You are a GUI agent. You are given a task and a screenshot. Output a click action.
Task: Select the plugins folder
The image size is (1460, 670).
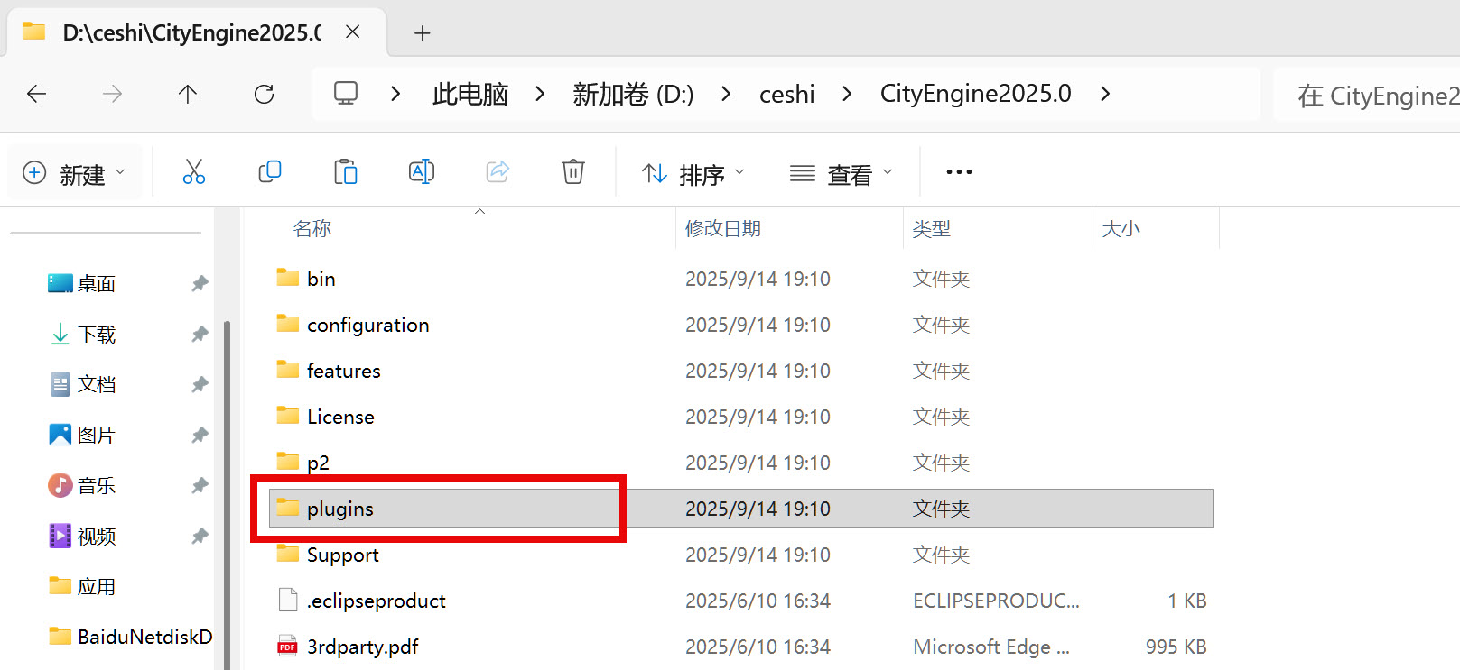pos(340,509)
